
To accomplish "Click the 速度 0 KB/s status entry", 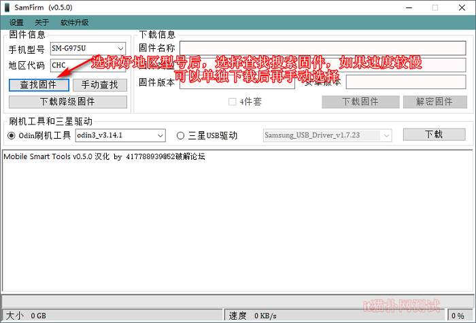I will pyautogui.click(x=252, y=316).
